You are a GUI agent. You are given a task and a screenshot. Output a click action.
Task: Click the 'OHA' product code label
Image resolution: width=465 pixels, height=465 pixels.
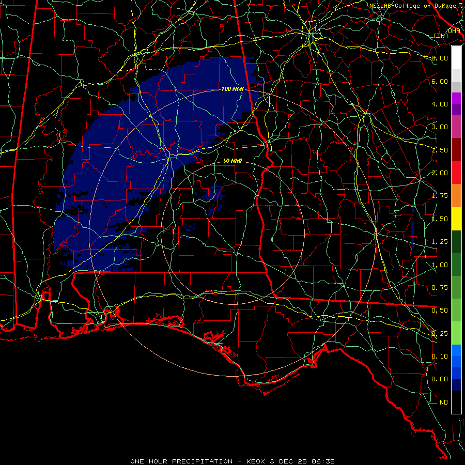point(454,30)
